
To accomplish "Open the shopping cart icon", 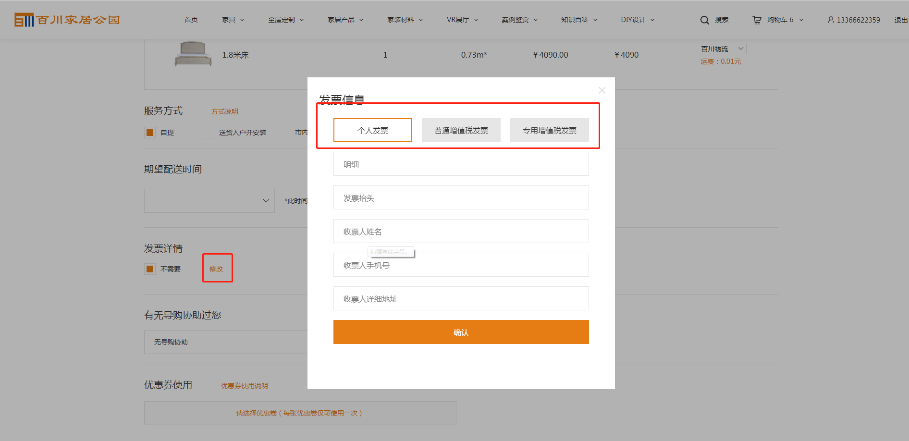I will [x=757, y=20].
